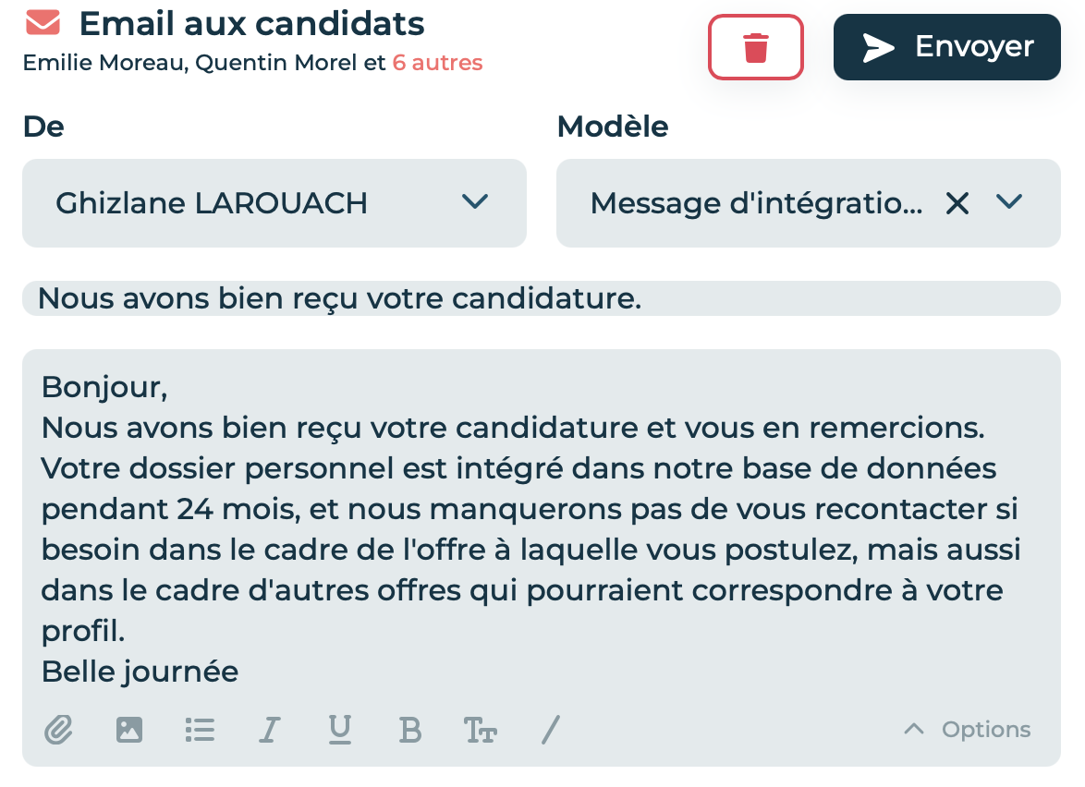Open the text size tool
The width and height of the screenshot is (1085, 787).
point(481,731)
